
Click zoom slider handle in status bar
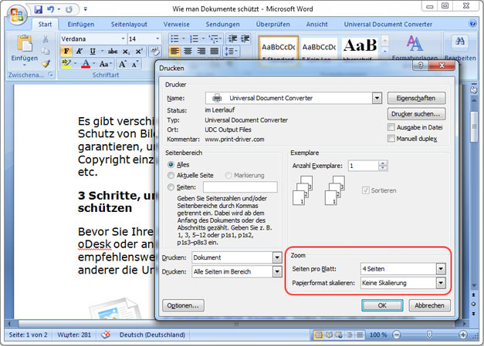pyautogui.click(x=429, y=334)
